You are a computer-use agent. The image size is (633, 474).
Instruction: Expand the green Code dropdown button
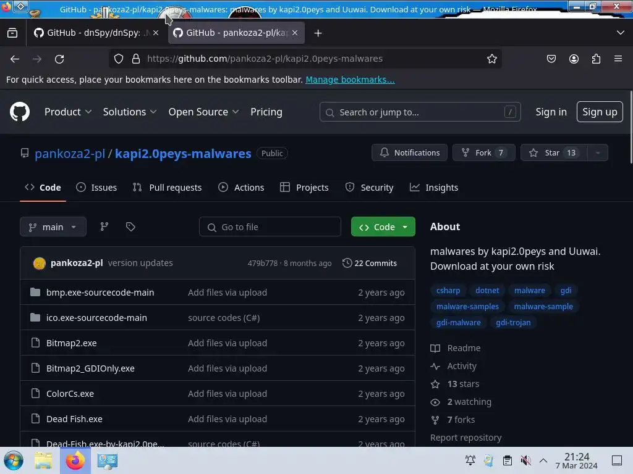(383, 227)
